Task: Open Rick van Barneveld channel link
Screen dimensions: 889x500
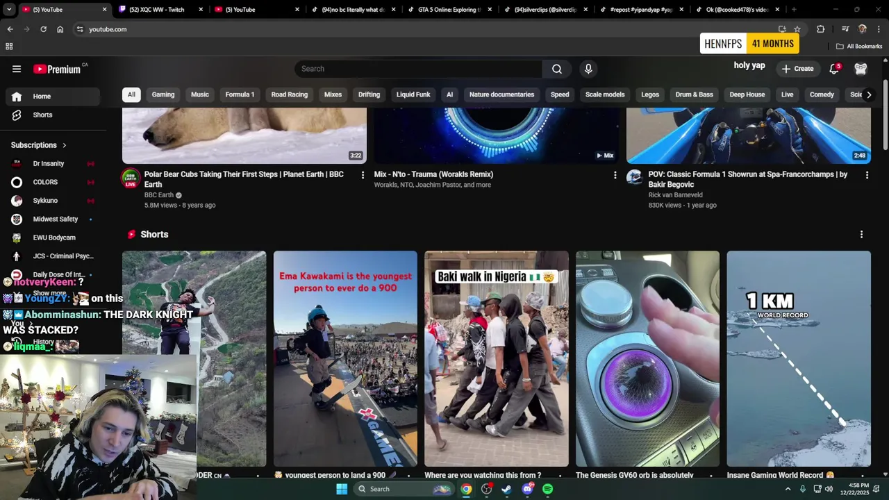Action: click(x=676, y=195)
